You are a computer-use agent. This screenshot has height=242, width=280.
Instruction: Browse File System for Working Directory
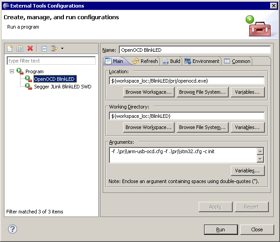coord(202,127)
